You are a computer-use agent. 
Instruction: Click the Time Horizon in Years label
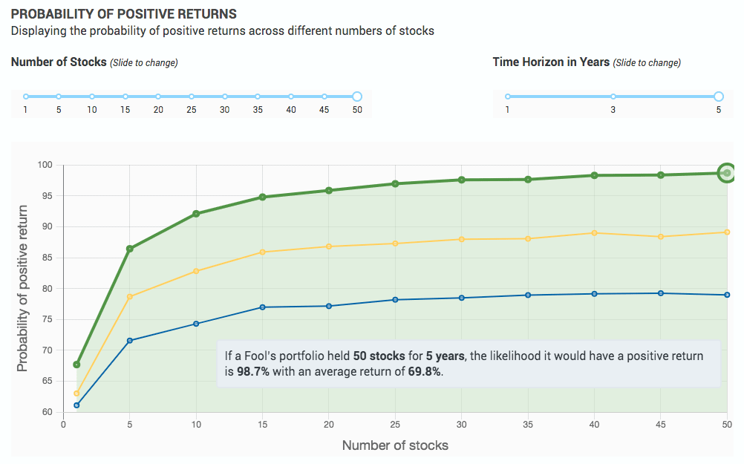(549, 62)
